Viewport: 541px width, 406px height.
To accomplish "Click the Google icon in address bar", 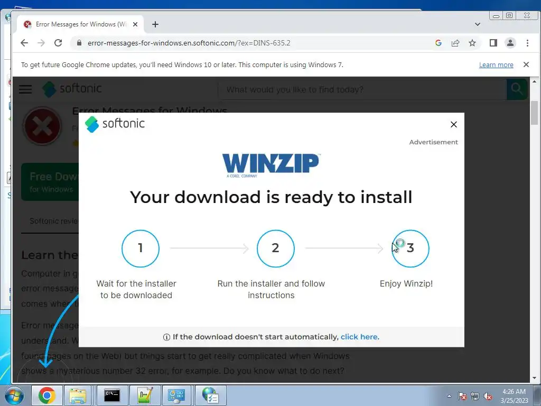I will coord(439,43).
